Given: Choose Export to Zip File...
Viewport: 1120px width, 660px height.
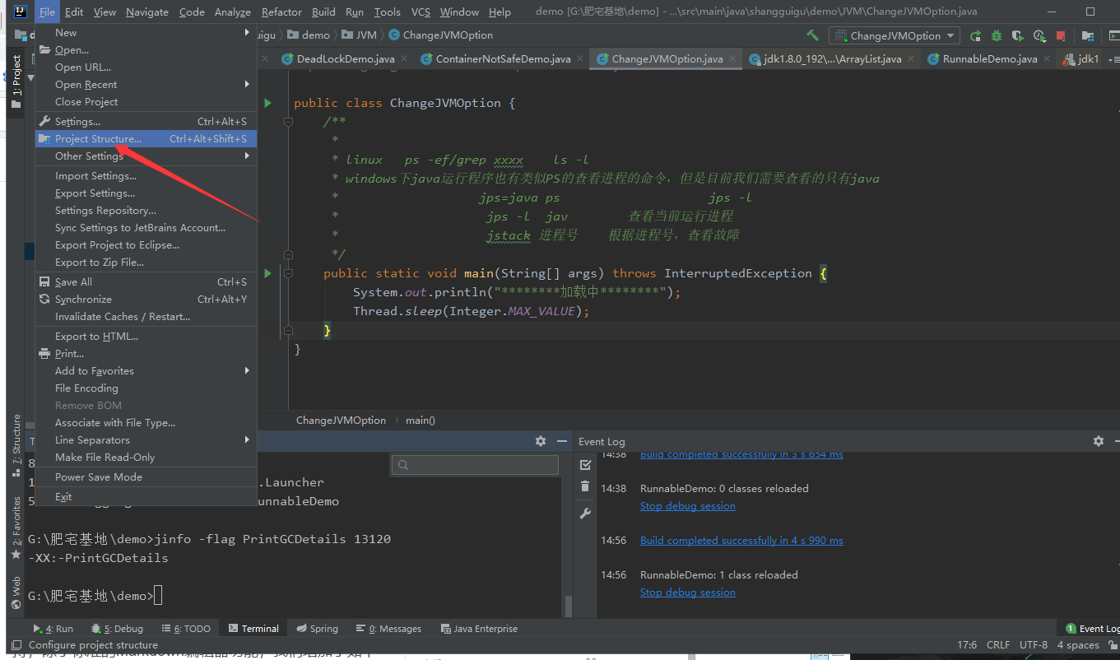Looking at the screenshot, I should coord(146,263).
